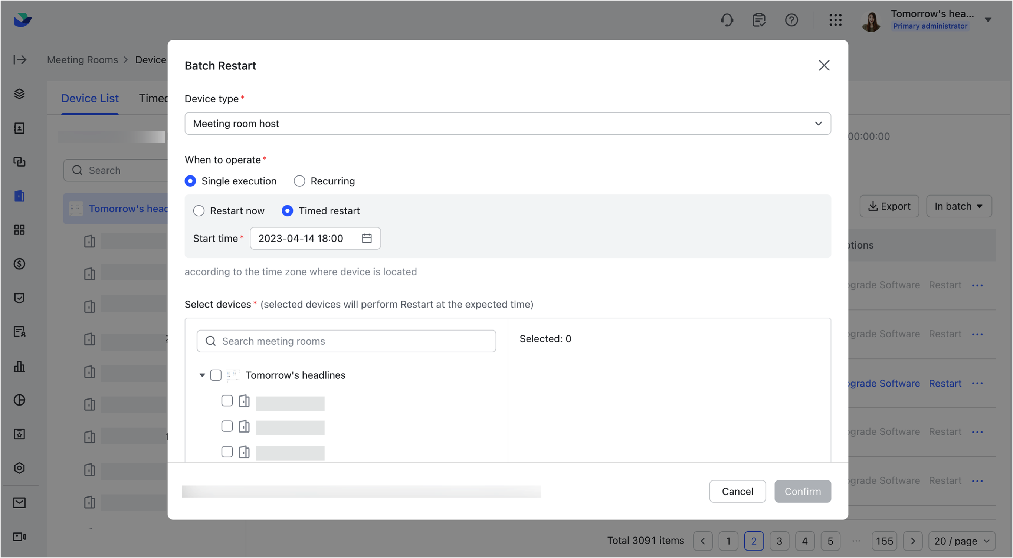This screenshot has height=558, width=1013.
Task: Open the analytics bar chart icon in sidebar
Action: (19, 367)
